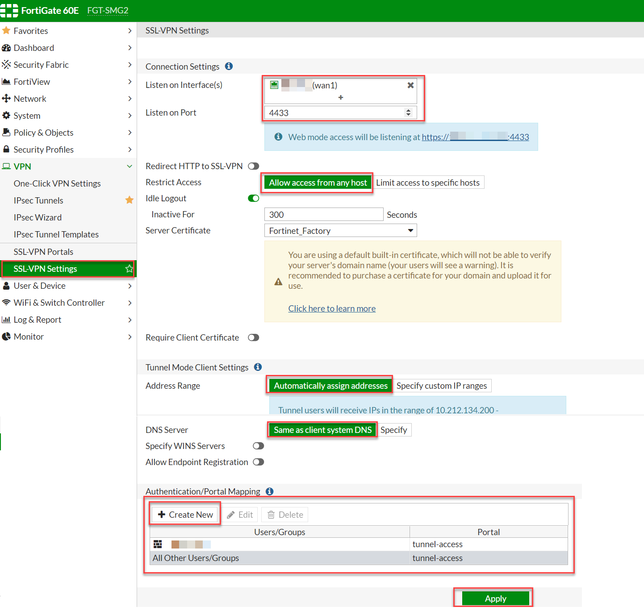Click the System gear icon
Image resolution: width=644 pixels, height=611 pixels.
click(x=6, y=116)
